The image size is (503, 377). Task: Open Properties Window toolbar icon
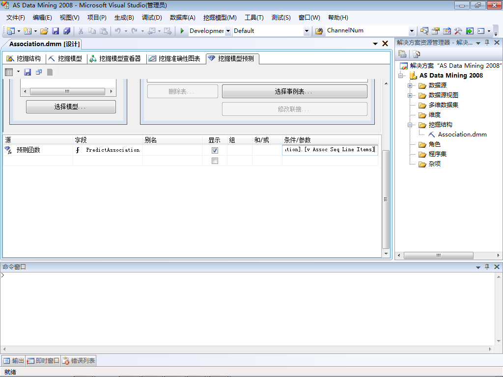pyautogui.click(x=435, y=31)
